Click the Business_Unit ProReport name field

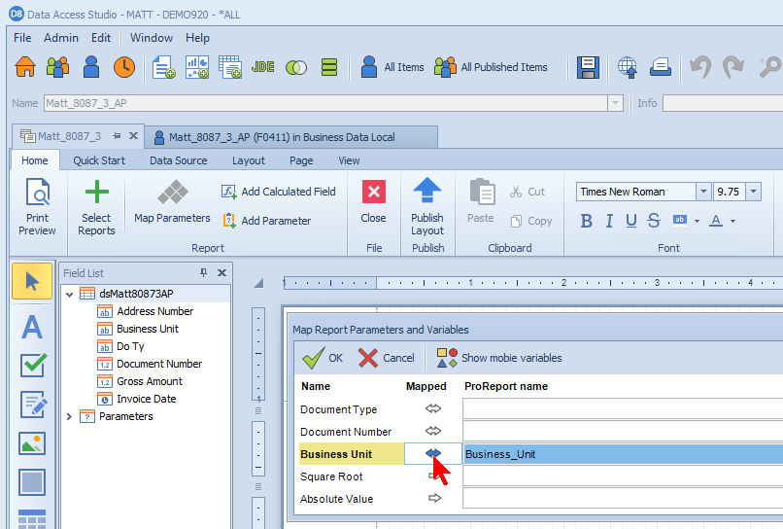pyautogui.click(x=623, y=454)
